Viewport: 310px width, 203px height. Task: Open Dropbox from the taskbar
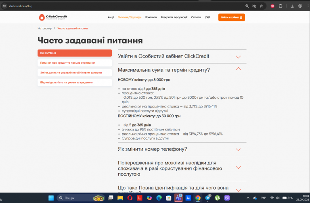pyautogui.click(x=188, y=198)
